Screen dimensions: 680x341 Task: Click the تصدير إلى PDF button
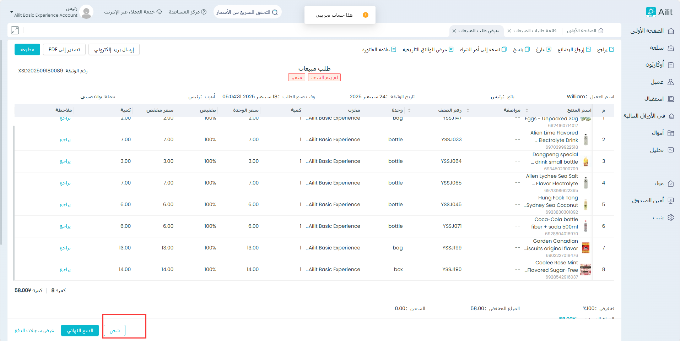(x=64, y=49)
